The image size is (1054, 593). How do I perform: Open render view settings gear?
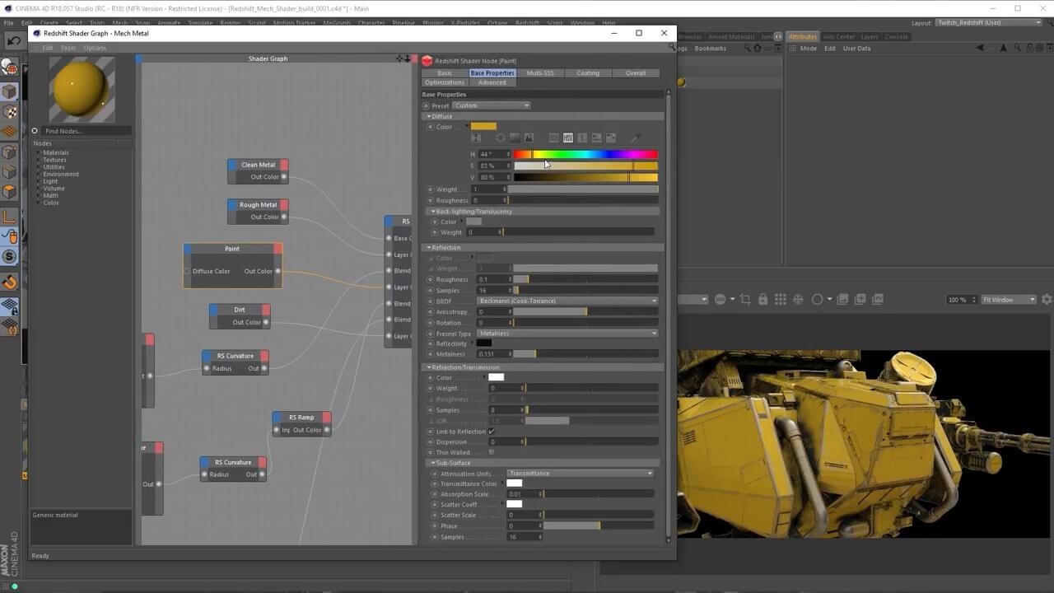(x=1047, y=300)
